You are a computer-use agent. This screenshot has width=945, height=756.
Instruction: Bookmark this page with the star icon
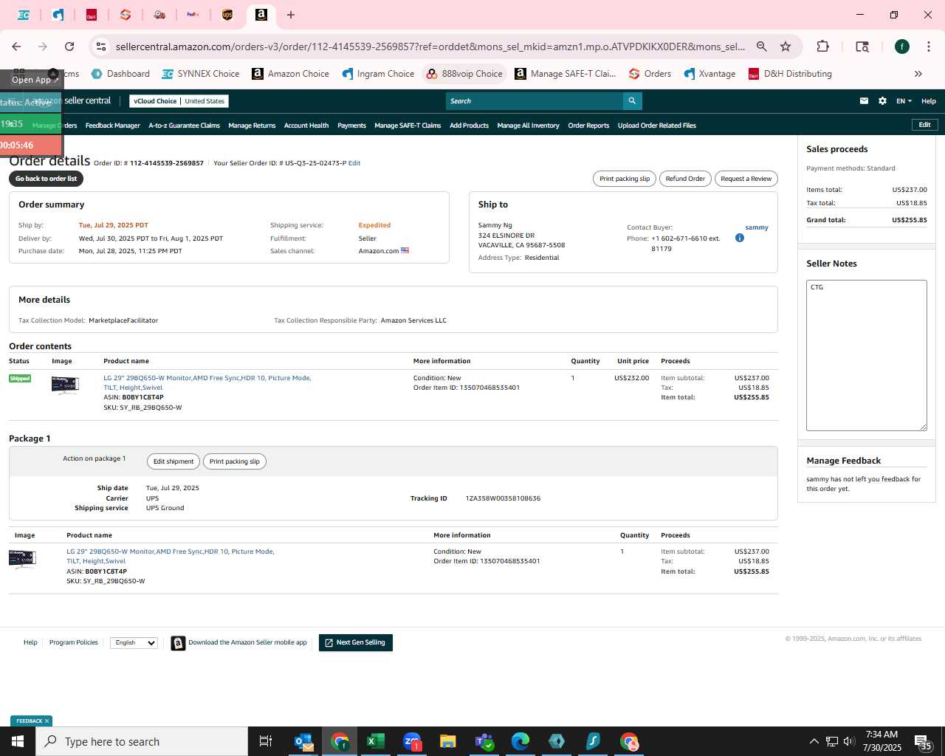click(x=786, y=47)
